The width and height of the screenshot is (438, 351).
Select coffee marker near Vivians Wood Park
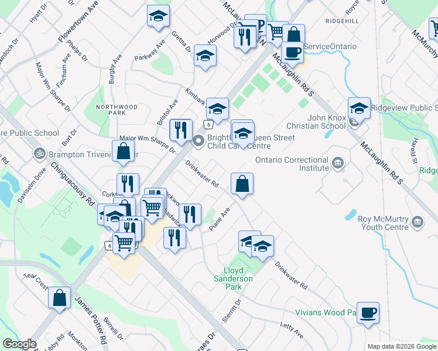[368, 315]
